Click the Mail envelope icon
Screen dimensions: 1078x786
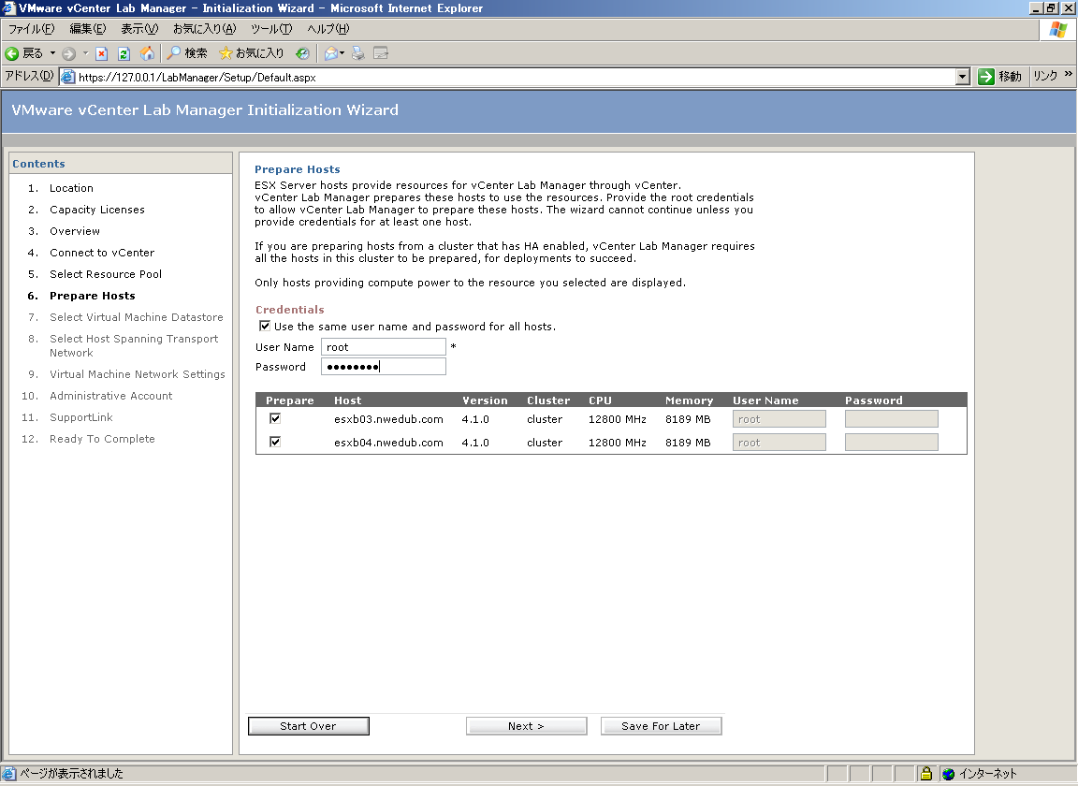point(330,53)
